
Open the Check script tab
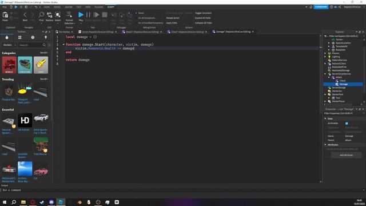187,32
